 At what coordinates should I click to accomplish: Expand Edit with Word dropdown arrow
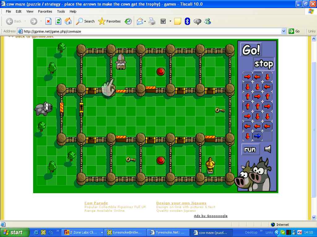170,21
